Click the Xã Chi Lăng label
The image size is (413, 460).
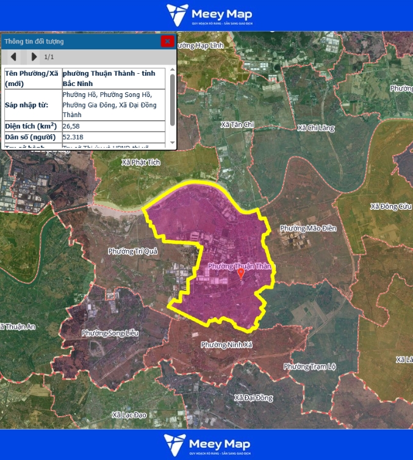pyautogui.click(x=316, y=128)
